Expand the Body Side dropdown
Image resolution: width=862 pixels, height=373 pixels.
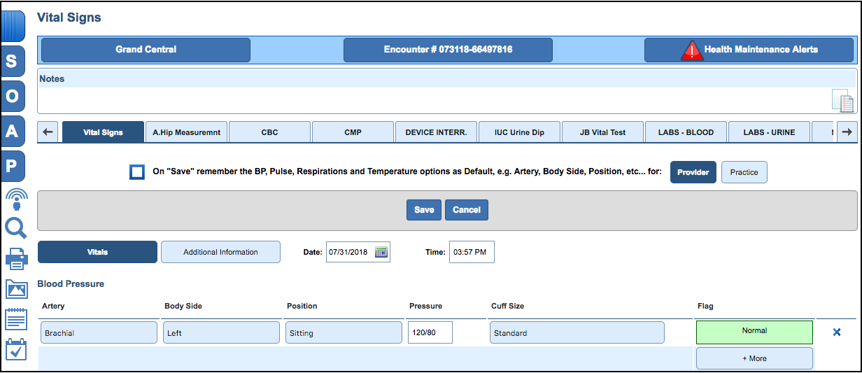coord(221,333)
